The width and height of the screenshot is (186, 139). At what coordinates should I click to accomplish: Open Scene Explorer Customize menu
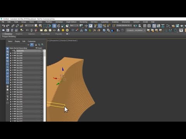click(x=32, y=41)
